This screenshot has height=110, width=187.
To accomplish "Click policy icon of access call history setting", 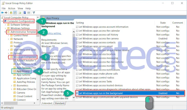I will coord(77,35).
